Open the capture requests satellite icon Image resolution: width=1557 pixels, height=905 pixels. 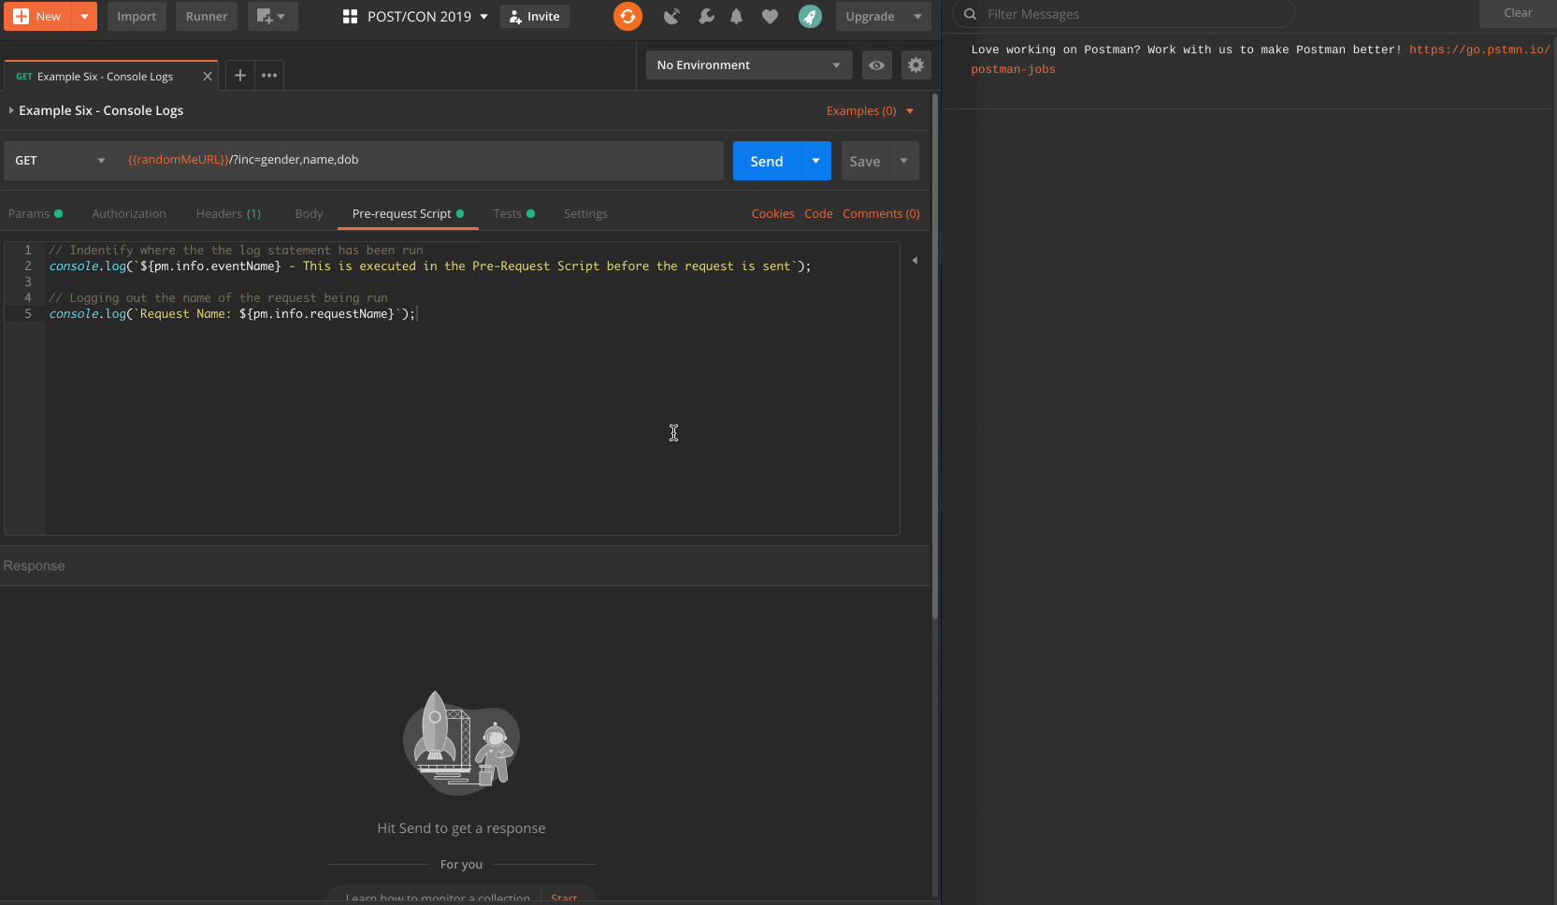[x=671, y=16]
